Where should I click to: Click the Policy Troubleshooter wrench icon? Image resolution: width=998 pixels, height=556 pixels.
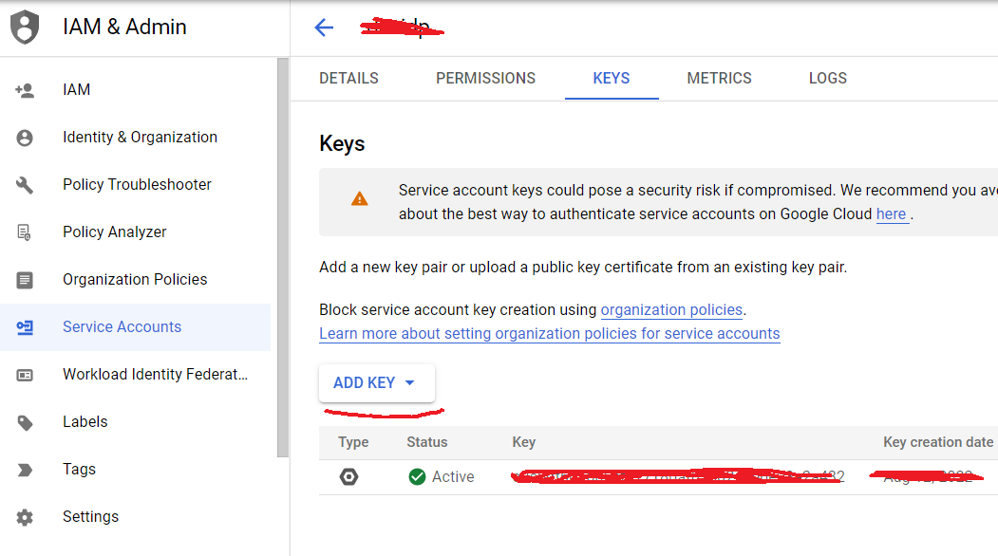25,185
